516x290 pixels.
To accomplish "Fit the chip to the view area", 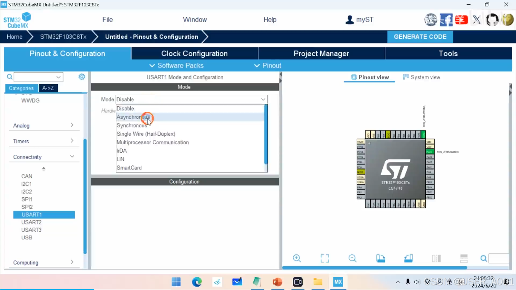I will click(325, 258).
